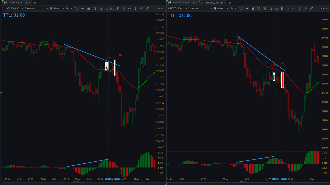Refresh the USA30.IDX chart
This screenshot has width=330, height=185.
point(77,8)
